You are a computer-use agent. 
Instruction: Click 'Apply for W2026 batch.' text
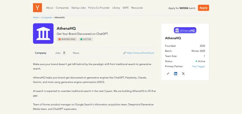182,8
